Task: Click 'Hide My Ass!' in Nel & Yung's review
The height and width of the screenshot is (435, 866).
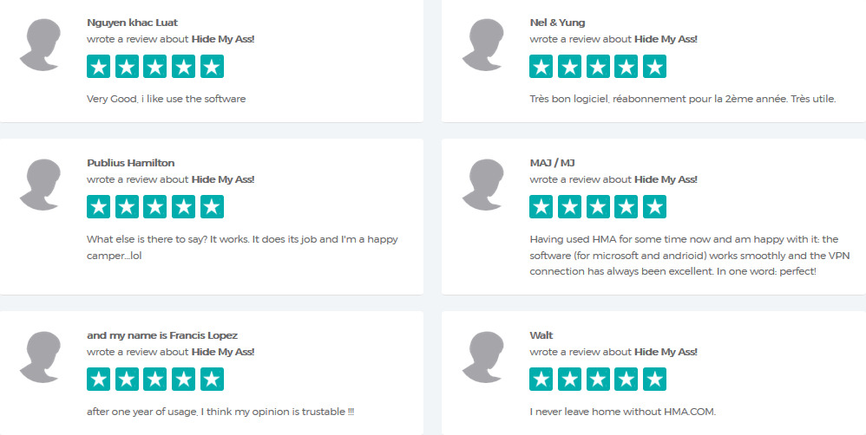Action: [x=666, y=39]
